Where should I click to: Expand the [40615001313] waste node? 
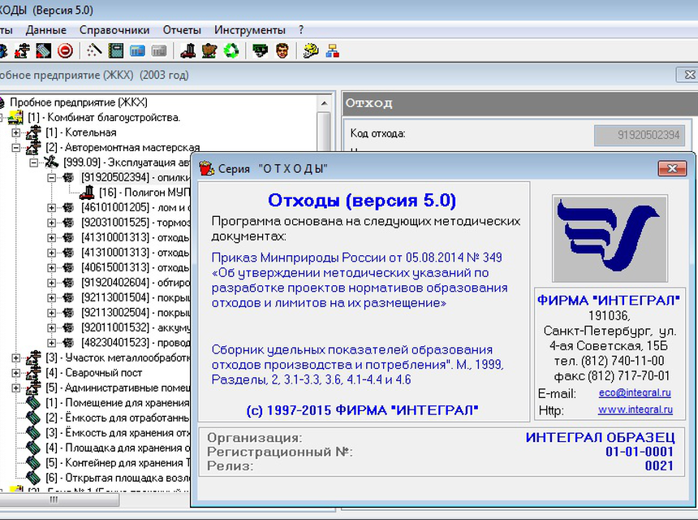(x=52, y=268)
